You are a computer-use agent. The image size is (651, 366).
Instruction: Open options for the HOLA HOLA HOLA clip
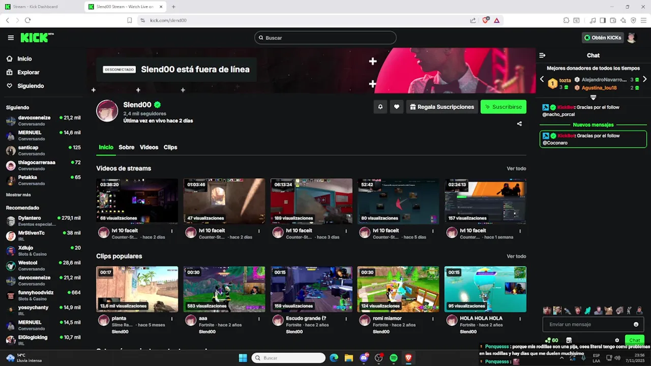[520, 319]
